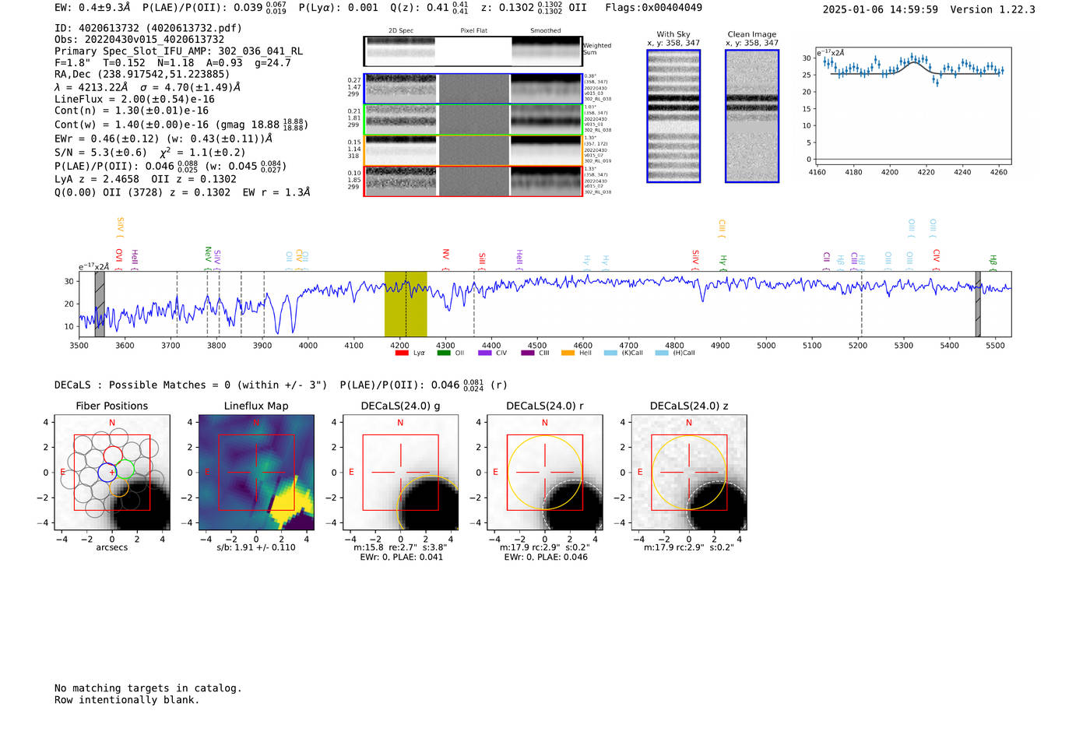This screenshot has width=1090, height=742.
Task: Click the DECaLS z-band cutout image
Action: pyautogui.click(x=688, y=473)
